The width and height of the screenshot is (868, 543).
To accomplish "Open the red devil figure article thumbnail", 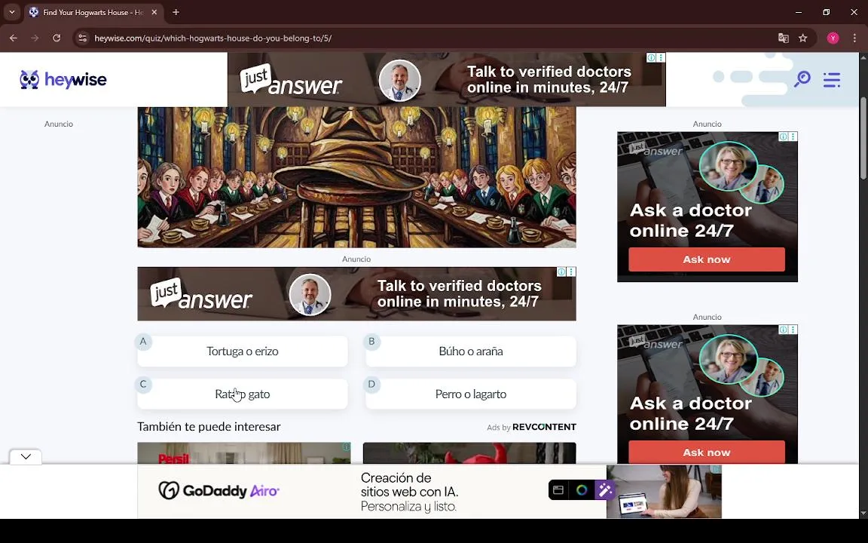I will [x=469, y=452].
